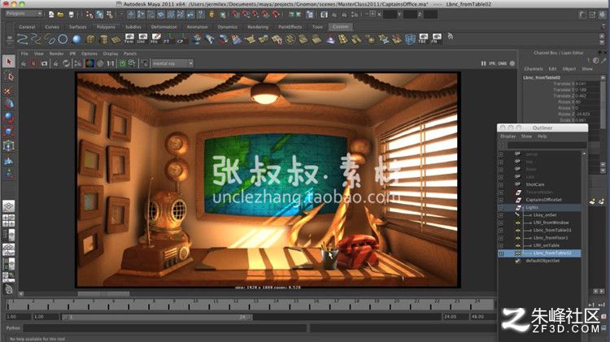Open the Custom shelf tab
This screenshot has height=342, width=610.
(341, 27)
